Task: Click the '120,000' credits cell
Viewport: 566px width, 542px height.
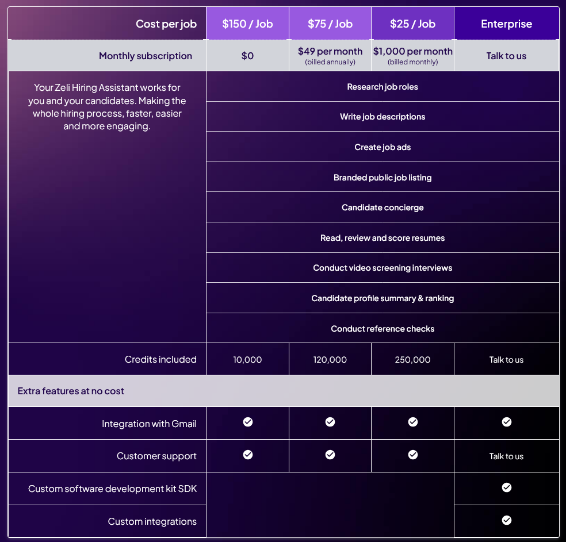Action: coord(330,359)
